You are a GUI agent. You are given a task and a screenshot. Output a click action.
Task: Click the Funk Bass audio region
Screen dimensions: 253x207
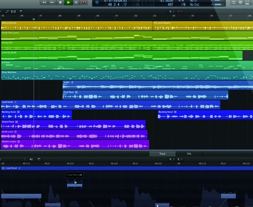(x=145, y=95)
